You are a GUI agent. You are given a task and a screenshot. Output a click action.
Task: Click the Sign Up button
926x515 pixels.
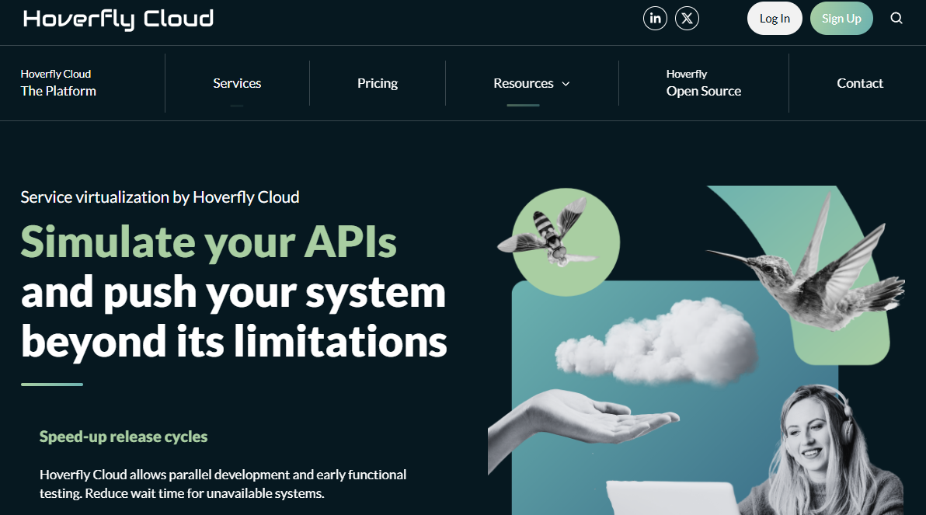[841, 19]
